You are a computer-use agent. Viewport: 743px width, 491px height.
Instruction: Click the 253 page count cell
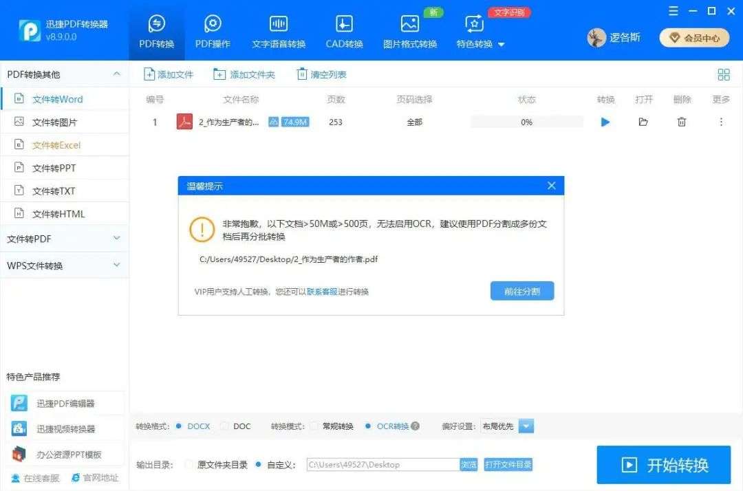[336, 122]
